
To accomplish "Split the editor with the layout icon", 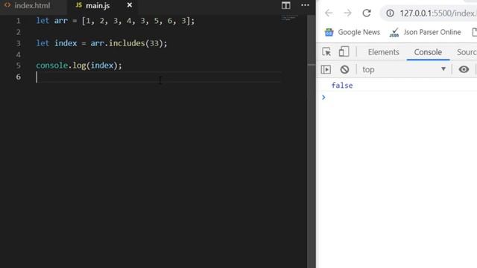I will 285,5.
